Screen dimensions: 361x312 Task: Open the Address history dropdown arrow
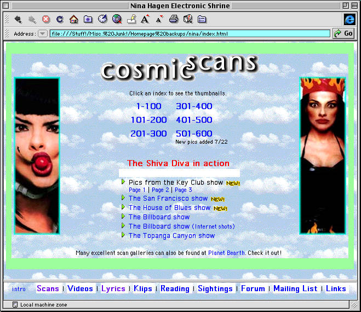point(43,33)
